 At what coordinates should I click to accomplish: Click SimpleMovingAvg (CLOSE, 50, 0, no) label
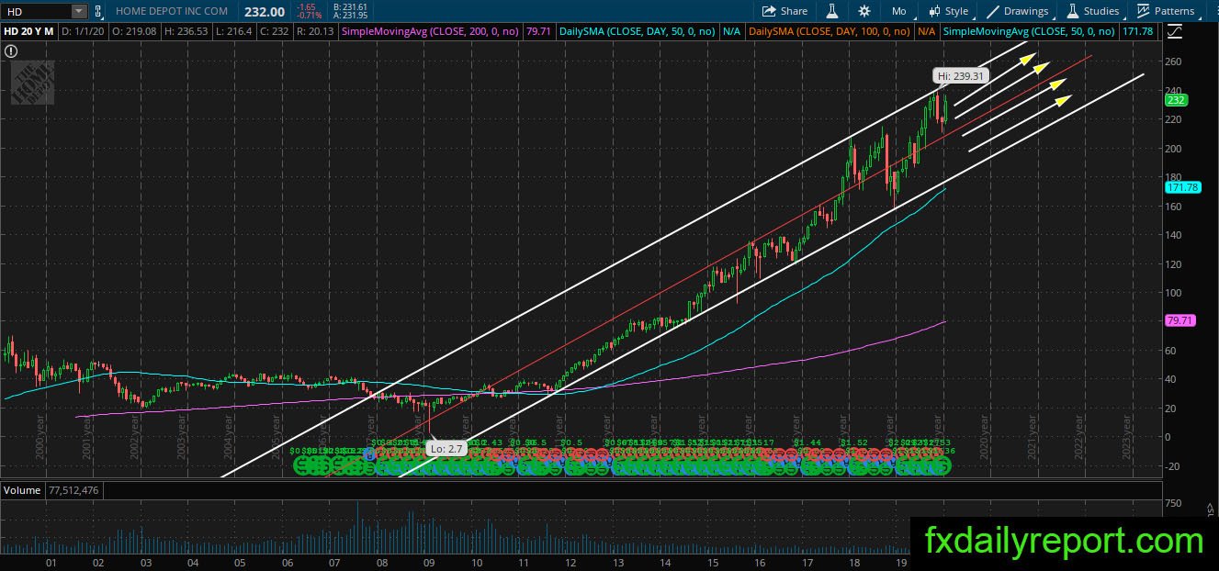pos(1029,31)
